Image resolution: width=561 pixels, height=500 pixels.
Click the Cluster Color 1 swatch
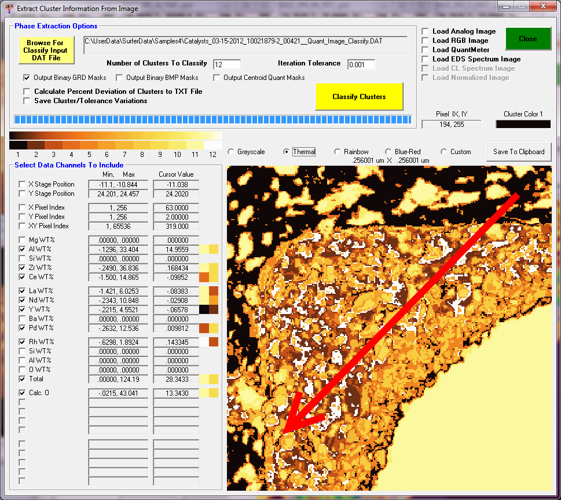click(x=523, y=124)
